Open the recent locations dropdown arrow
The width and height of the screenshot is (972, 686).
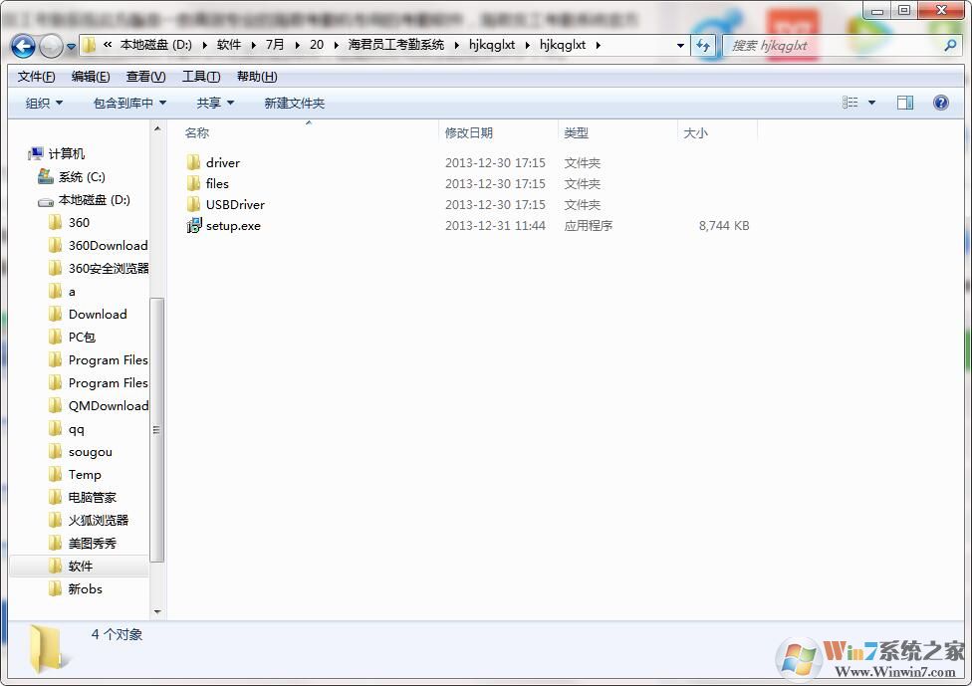tap(71, 47)
